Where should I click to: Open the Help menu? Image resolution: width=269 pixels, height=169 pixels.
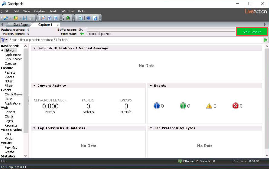pos(81,11)
